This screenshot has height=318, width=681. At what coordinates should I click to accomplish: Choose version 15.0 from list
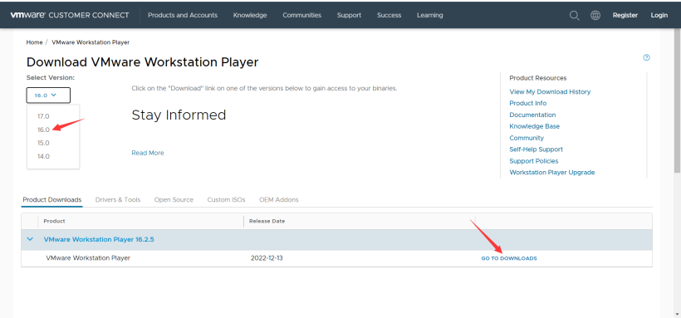coord(43,143)
